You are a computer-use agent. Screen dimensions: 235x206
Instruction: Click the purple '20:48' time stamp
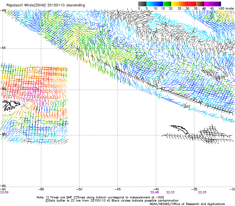[154, 192]
